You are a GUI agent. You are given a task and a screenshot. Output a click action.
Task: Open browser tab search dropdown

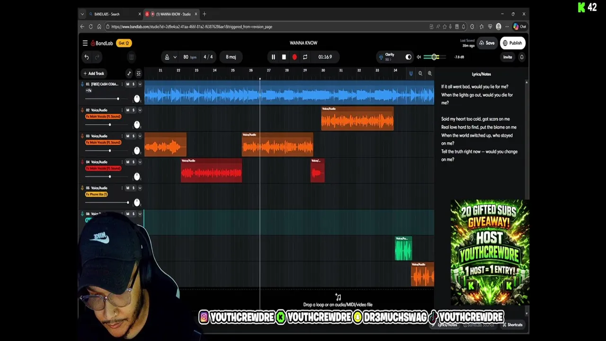(82, 14)
